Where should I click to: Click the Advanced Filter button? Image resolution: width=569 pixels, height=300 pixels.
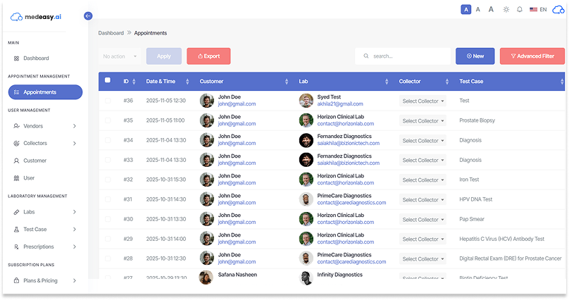[x=532, y=56]
